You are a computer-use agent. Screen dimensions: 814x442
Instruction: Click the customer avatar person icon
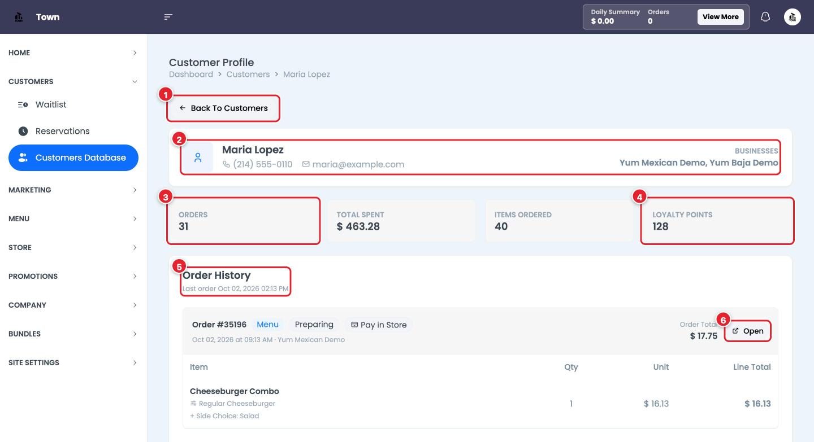[x=198, y=157]
